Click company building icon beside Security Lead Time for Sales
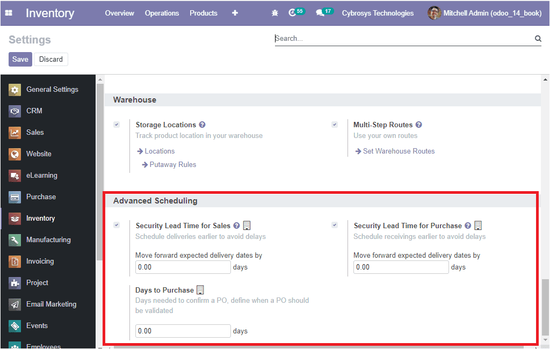This screenshot has height=349, width=550. tap(247, 225)
